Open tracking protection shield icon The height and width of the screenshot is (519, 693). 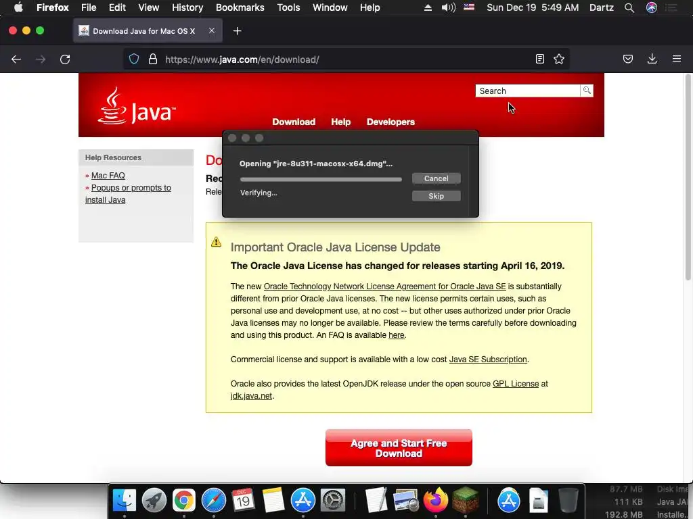(134, 59)
